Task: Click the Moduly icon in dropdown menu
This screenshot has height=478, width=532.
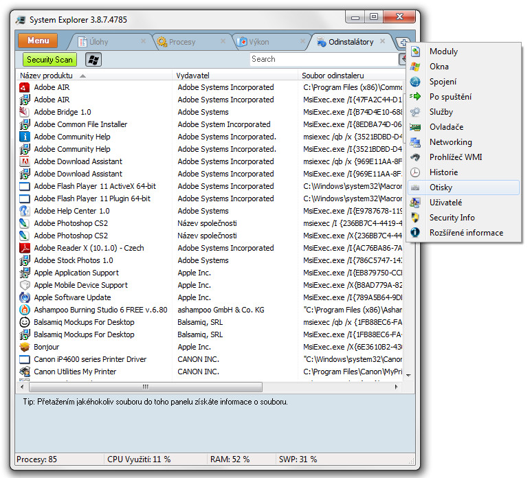Action: tap(415, 52)
